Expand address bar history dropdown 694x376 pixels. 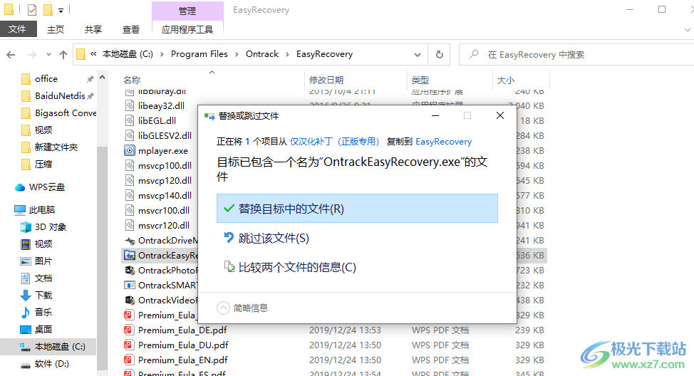418,54
